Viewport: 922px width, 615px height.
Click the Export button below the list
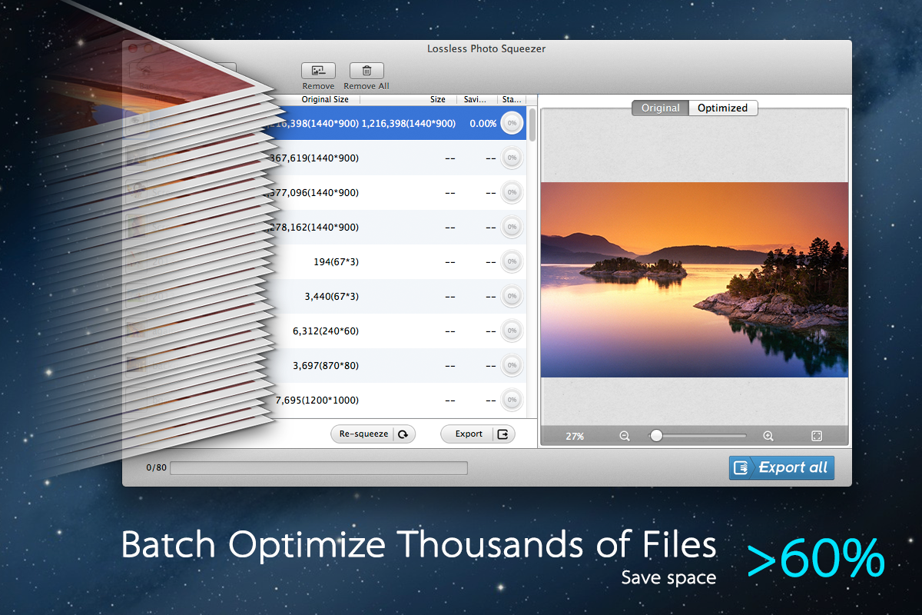click(x=478, y=434)
